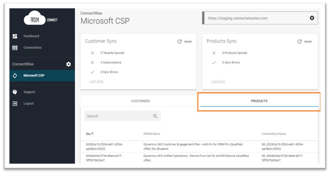Select Sku 0068e30e-0734-4be6-a01f-5ff597bb5647 cell
The height and width of the screenshot is (174, 330).
[104, 158]
